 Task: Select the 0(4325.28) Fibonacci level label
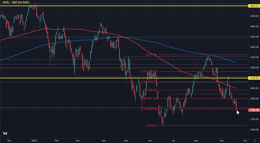151,54
